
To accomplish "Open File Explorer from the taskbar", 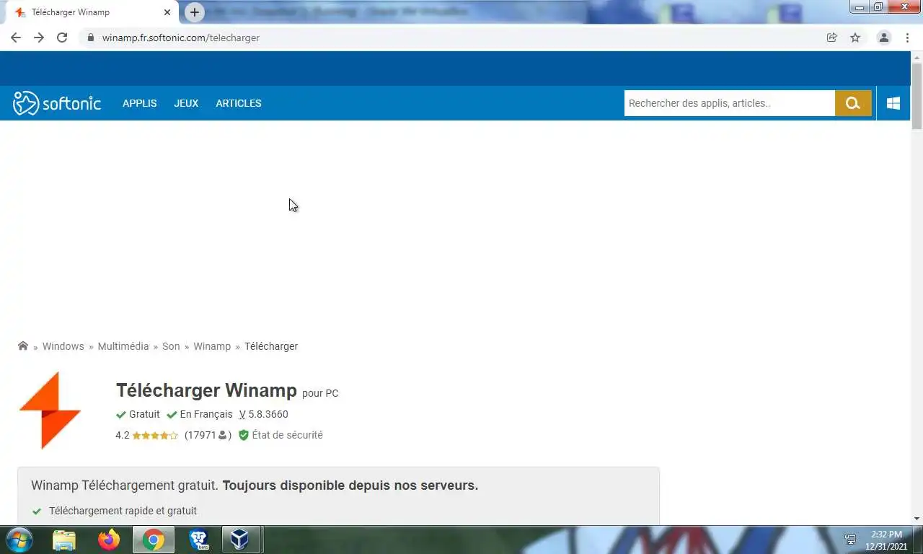I will click(64, 540).
